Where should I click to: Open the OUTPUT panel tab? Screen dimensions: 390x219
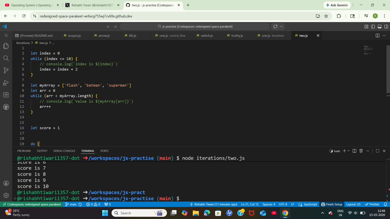pos(42,151)
